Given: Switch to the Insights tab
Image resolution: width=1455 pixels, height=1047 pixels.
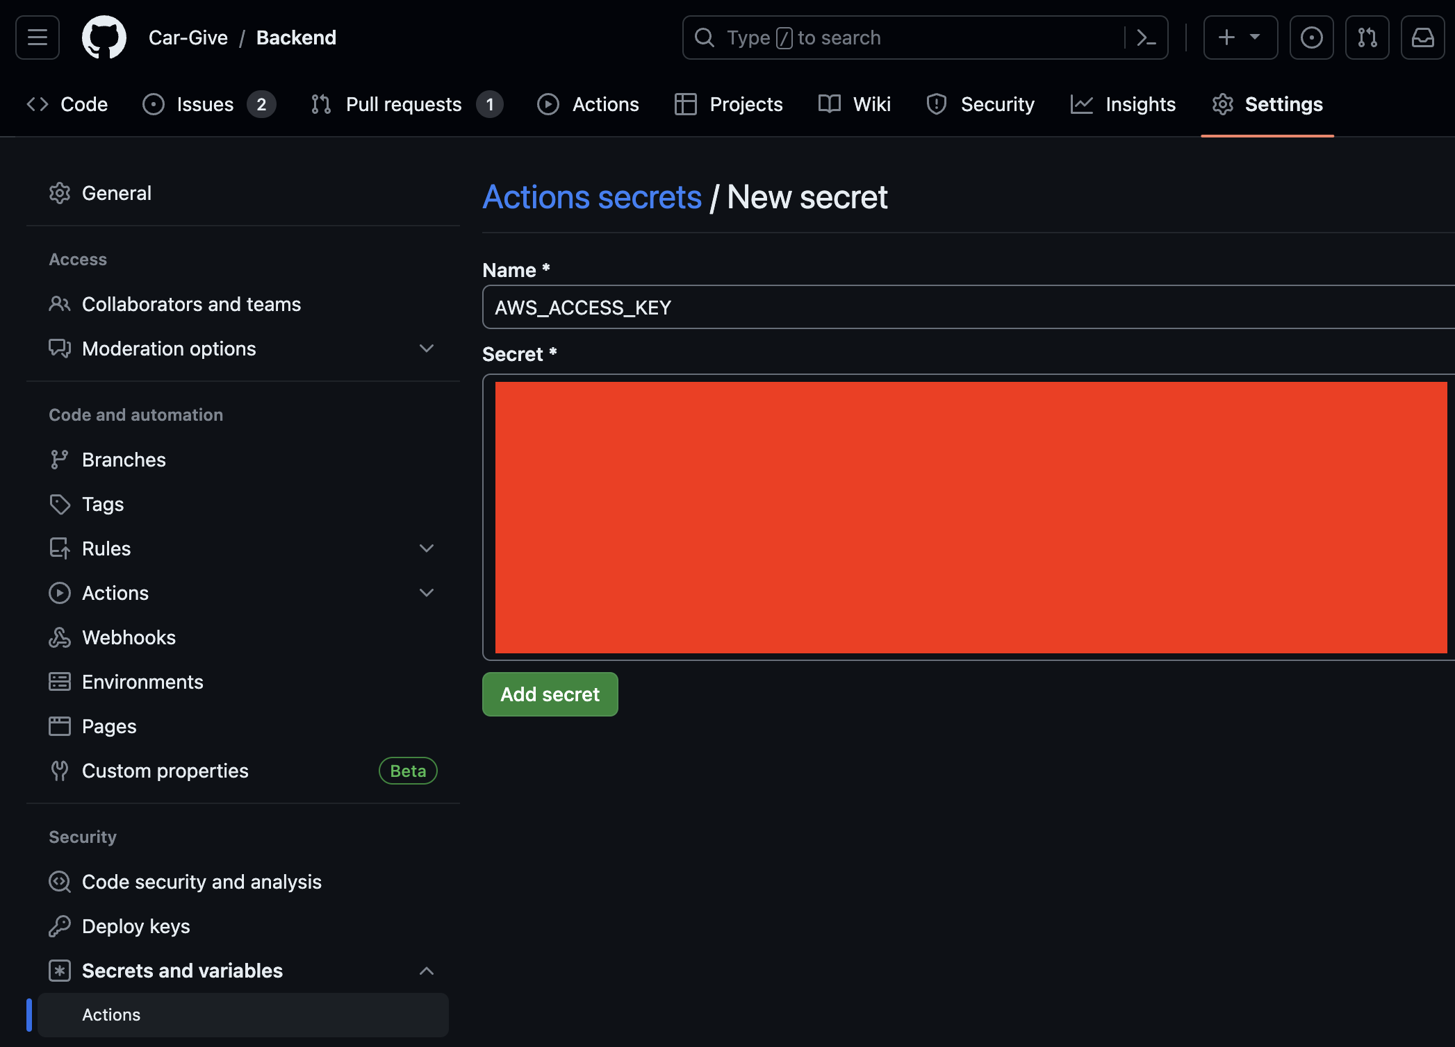Looking at the screenshot, I should [1123, 104].
